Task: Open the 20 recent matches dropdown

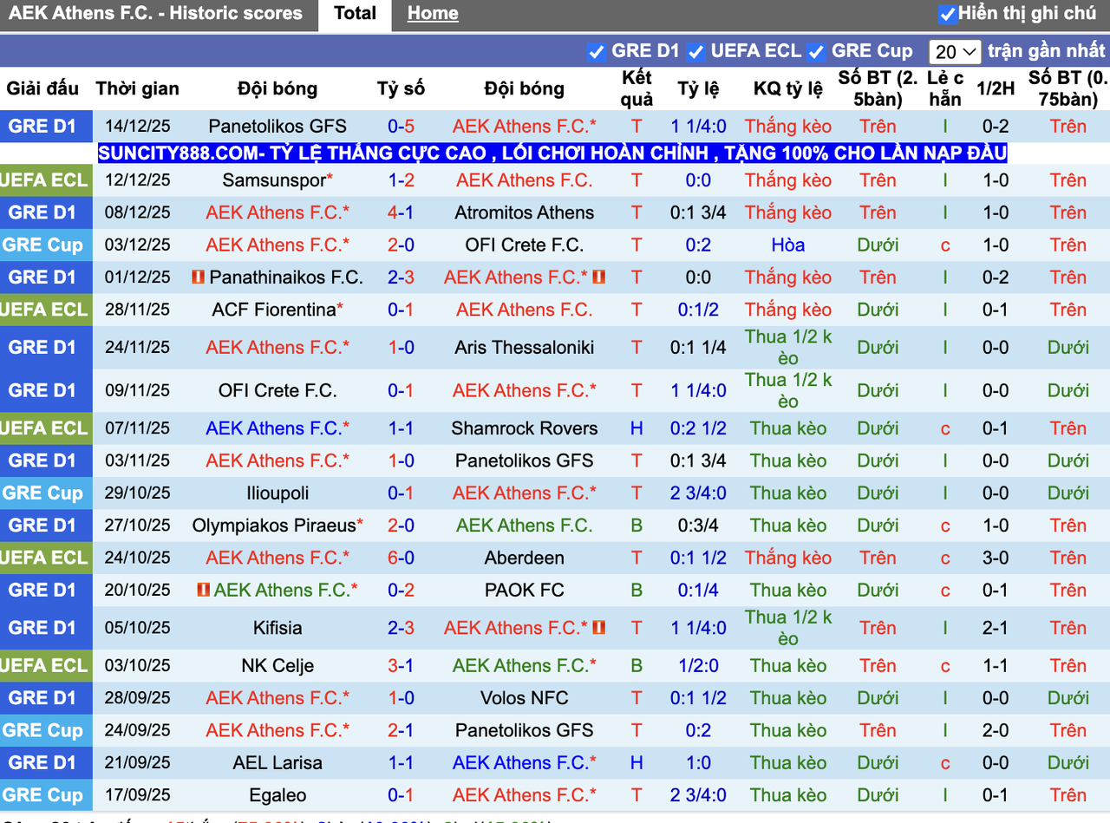Action: pyautogui.click(x=954, y=52)
